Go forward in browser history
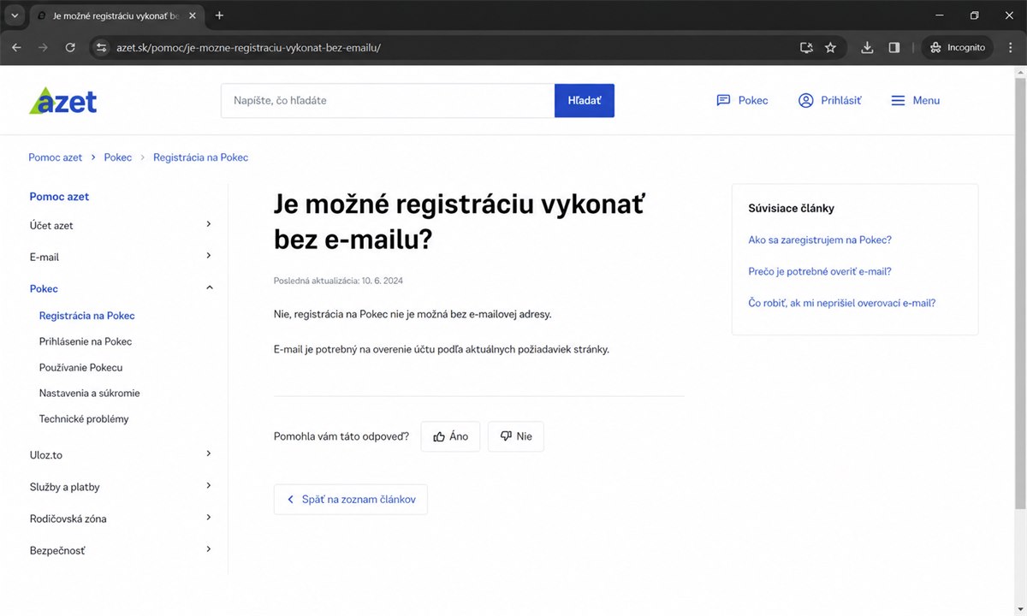Screen dimensions: 1027x616 pos(43,48)
